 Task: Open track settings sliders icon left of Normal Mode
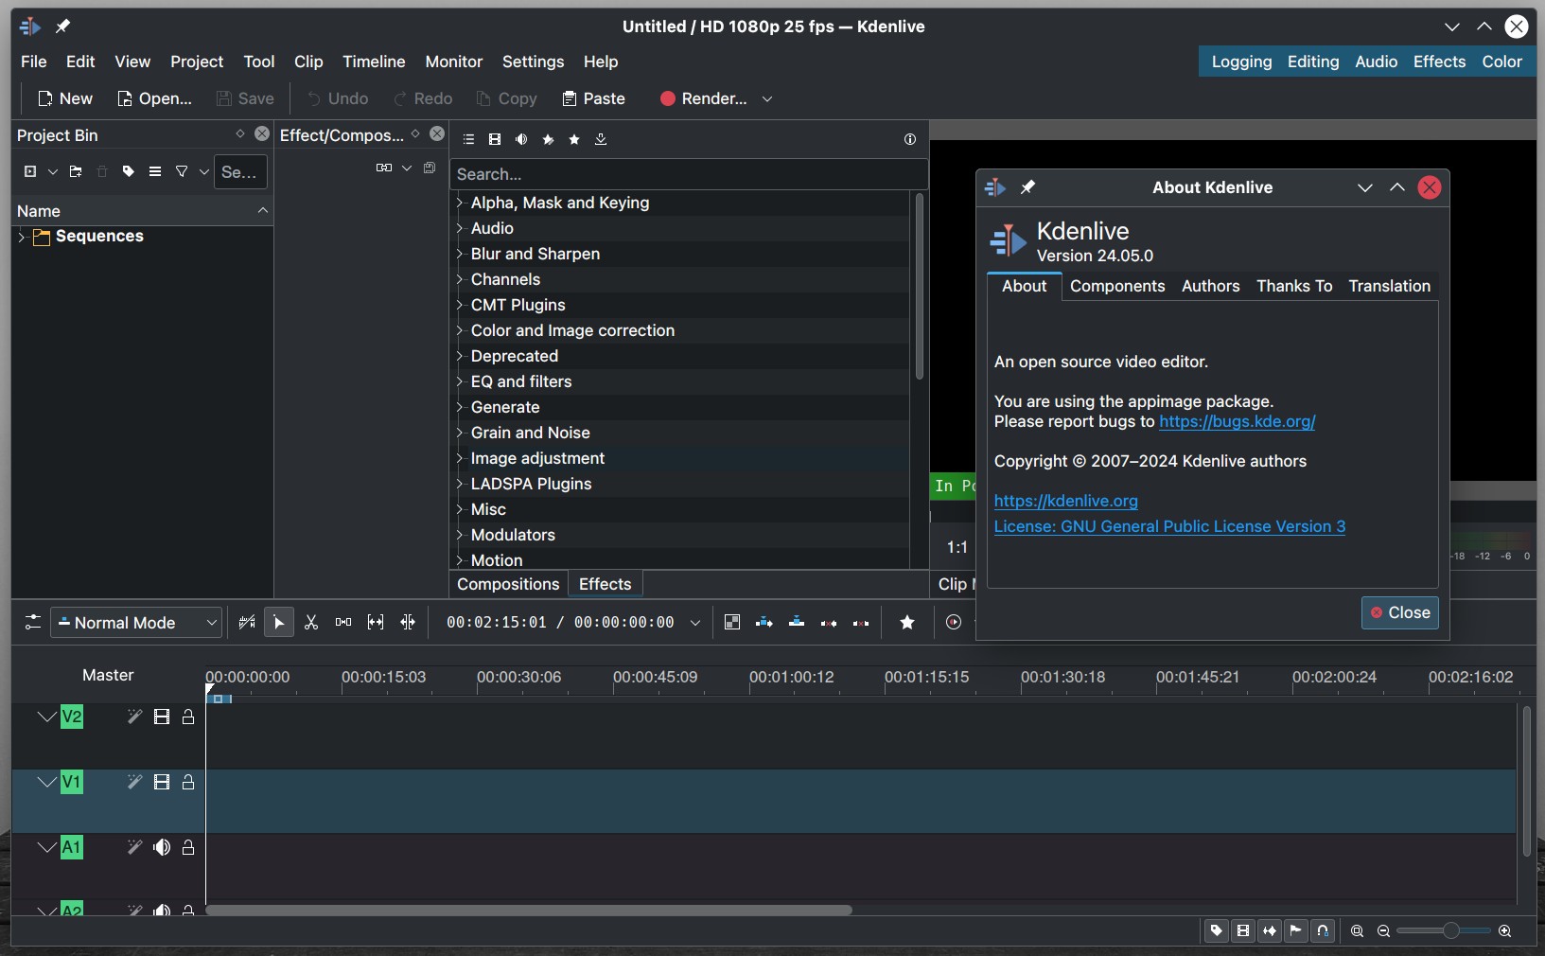tap(33, 622)
